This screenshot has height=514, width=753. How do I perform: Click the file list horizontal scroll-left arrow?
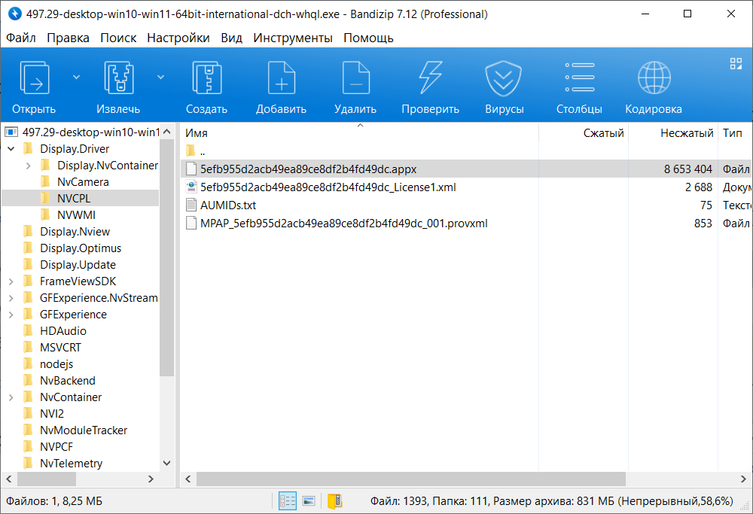(x=188, y=479)
